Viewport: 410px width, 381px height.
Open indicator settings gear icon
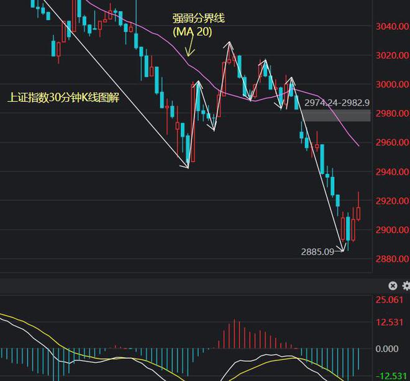tap(406, 286)
